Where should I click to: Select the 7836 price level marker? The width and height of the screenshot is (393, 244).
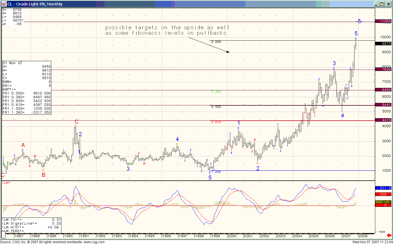[x=383, y=69]
